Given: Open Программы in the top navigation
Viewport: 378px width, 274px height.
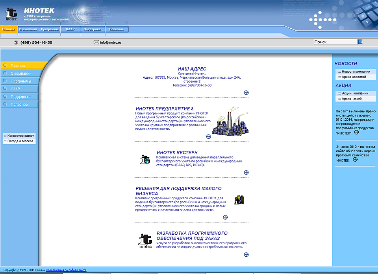Looking at the screenshot, I should pyautogui.click(x=50, y=29).
